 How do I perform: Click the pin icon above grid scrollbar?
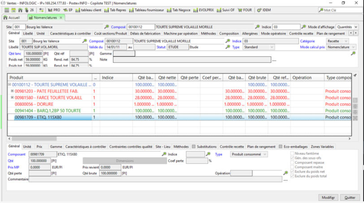(355, 75)
